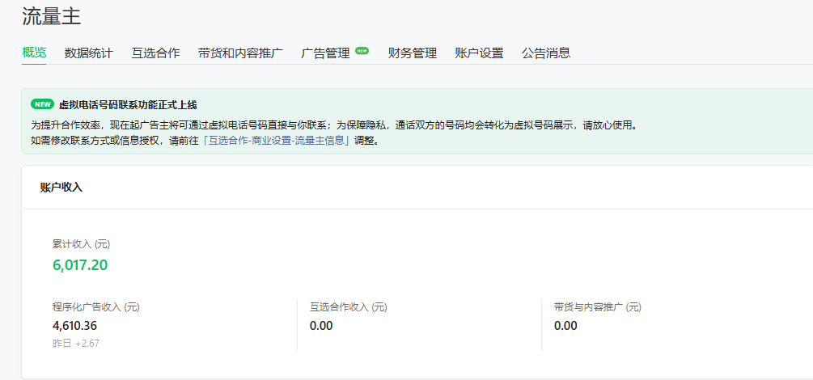
Task: View the 公告消息 tab
Action: (546, 53)
